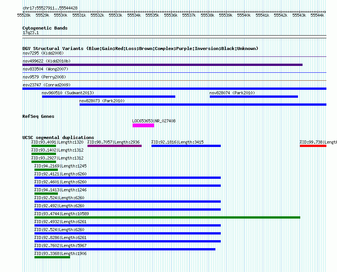The height and width of the screenshot is (272, 337).
Task: Click duplication label %ID:94.1413|Length:1246
Action: point(60,190)
